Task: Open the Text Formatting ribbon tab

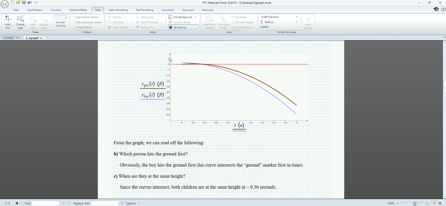Action: click(145, 10)
